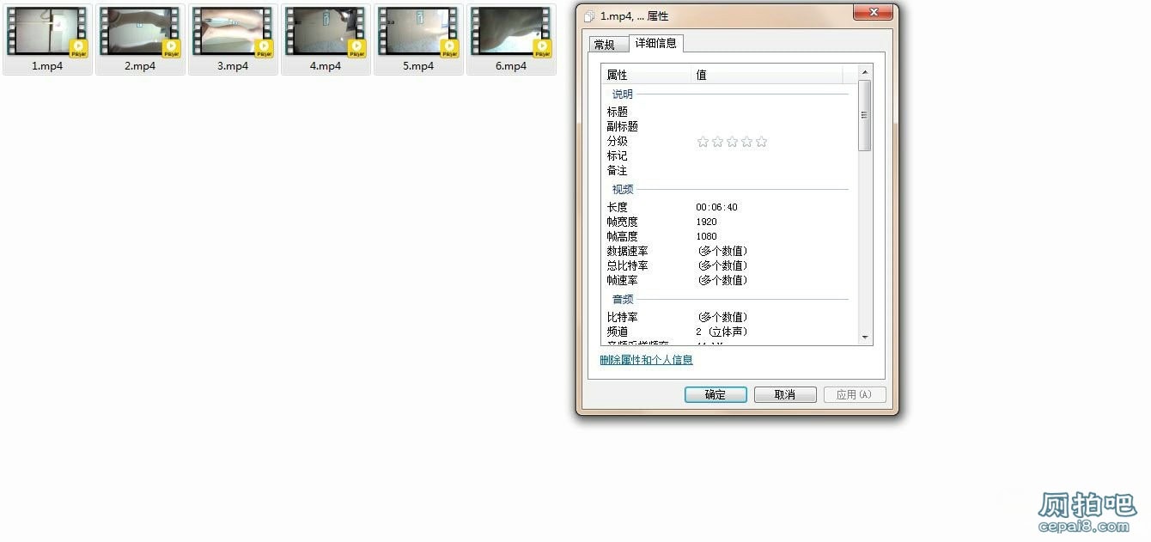1151x542 pixels.
Task: Switch to the 常规 tab
Action: [x=605, y=45]
